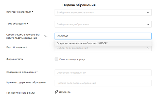Focus organization field containing 100619249
The image size is (158, 100).
click(x=103, y=36)
